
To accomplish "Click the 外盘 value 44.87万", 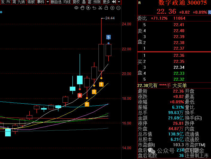I will 176,129.
